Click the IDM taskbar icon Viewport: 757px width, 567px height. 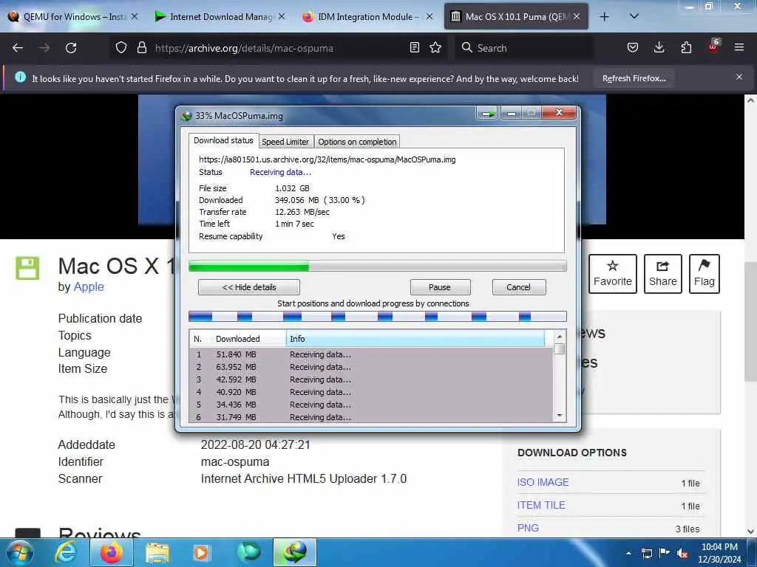tap(295, 552)
